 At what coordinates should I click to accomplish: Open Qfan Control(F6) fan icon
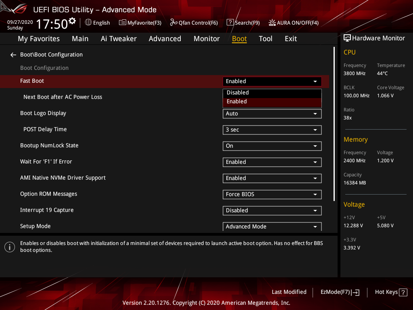click(x=173, y=23)
